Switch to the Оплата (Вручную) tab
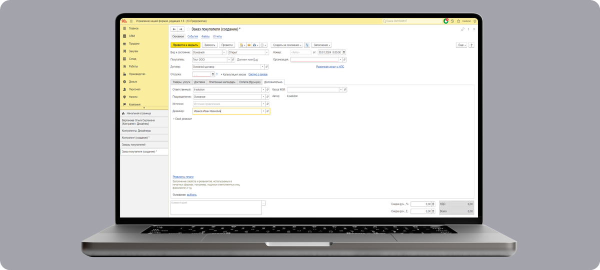The image size is (600, 270). point(250,81)
